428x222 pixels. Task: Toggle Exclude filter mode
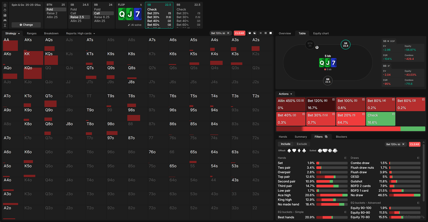[302, 144]
